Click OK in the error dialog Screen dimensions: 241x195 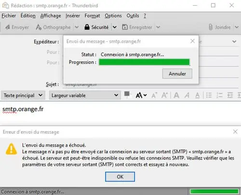pyautogui.click(x=120, y=177)
